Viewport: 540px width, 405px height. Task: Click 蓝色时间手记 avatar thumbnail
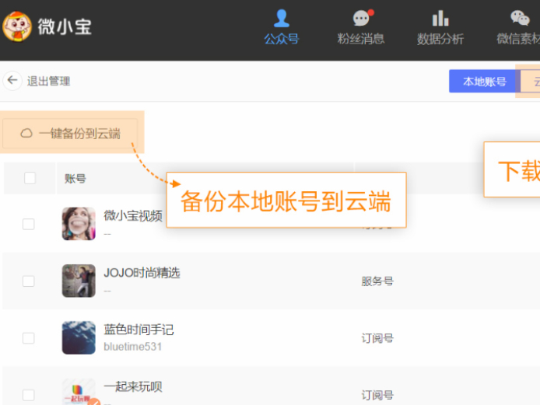(79, 337)
